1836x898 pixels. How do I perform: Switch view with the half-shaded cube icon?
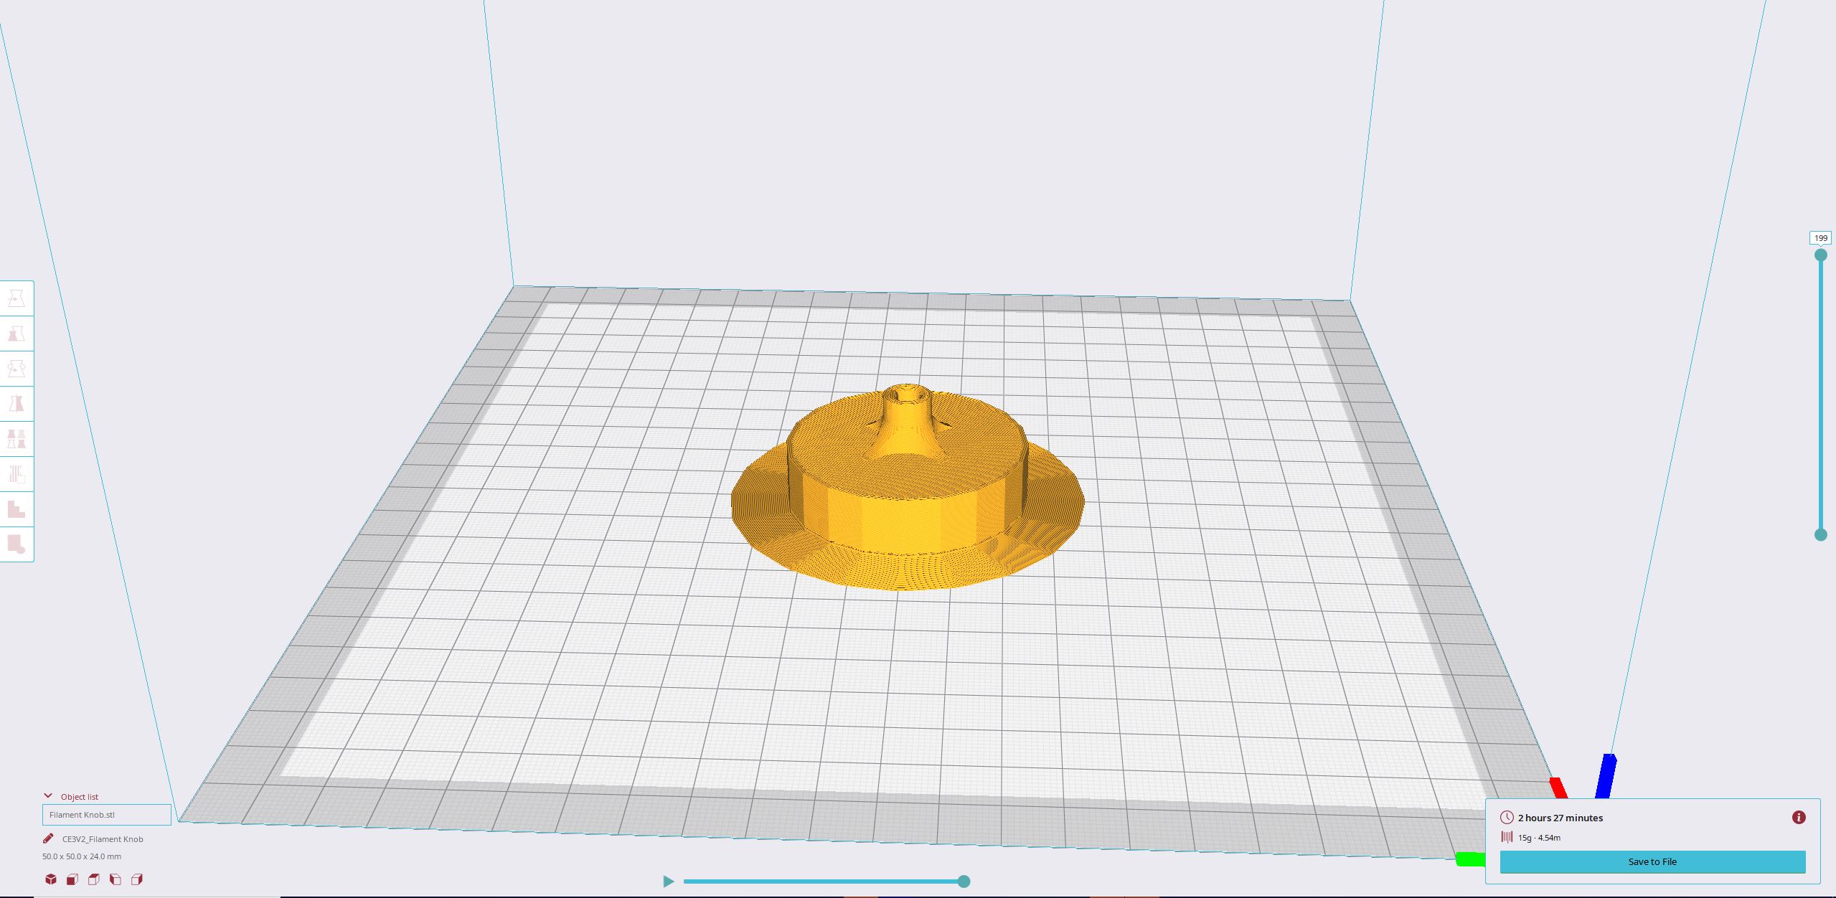tap(72, 879)
